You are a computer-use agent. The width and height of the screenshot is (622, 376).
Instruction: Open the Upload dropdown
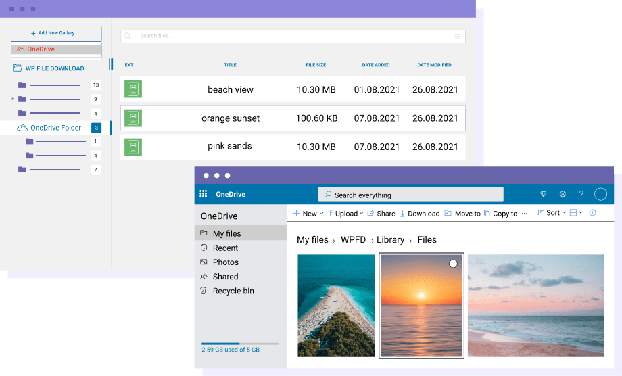[345, 214]
